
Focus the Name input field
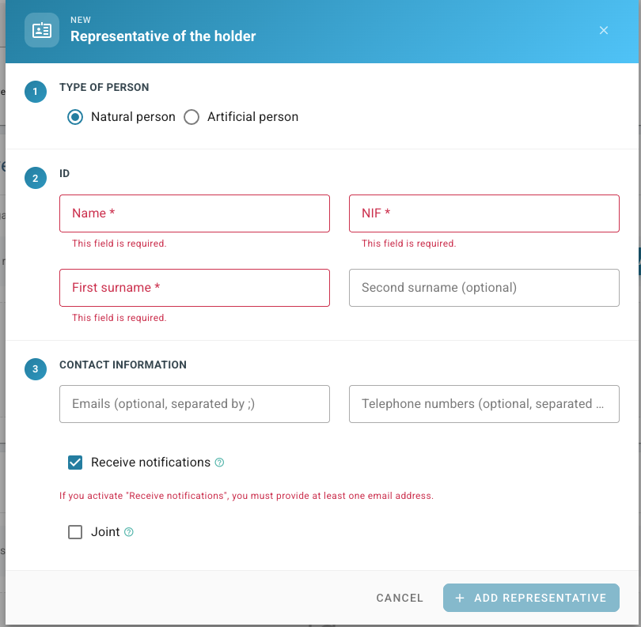click(x=195, y=213)
